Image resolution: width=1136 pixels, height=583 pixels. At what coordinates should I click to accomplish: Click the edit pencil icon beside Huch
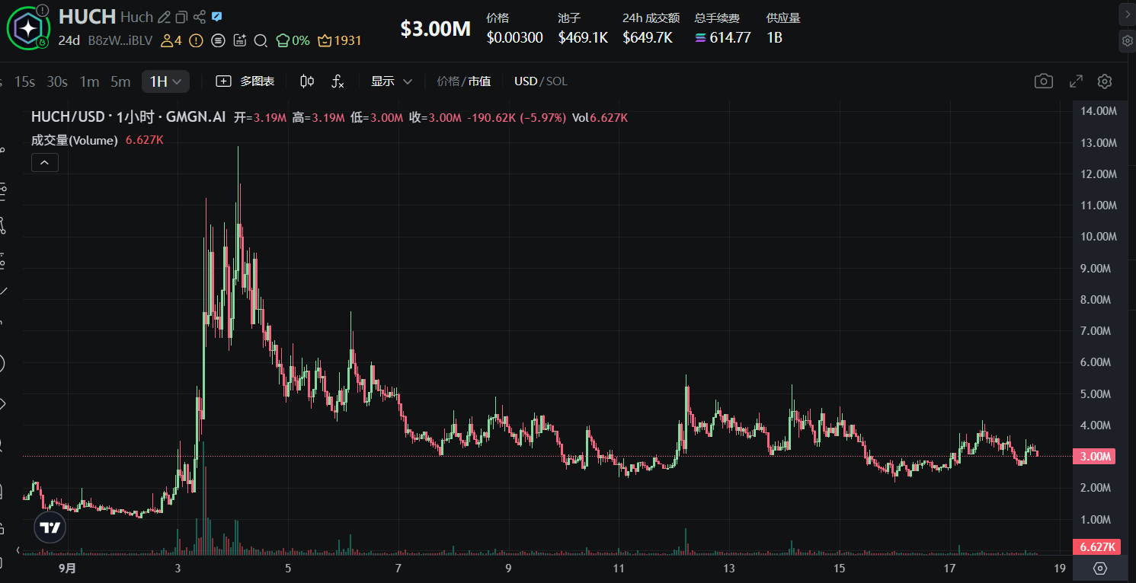point(163,17)
